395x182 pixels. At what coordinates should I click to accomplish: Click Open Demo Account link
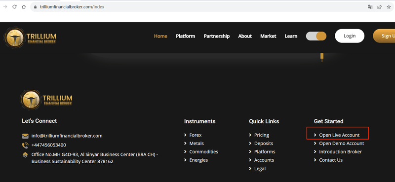click(341, 144)
